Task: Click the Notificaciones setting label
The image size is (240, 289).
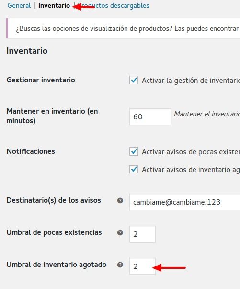Action: [x=31, y=151]
